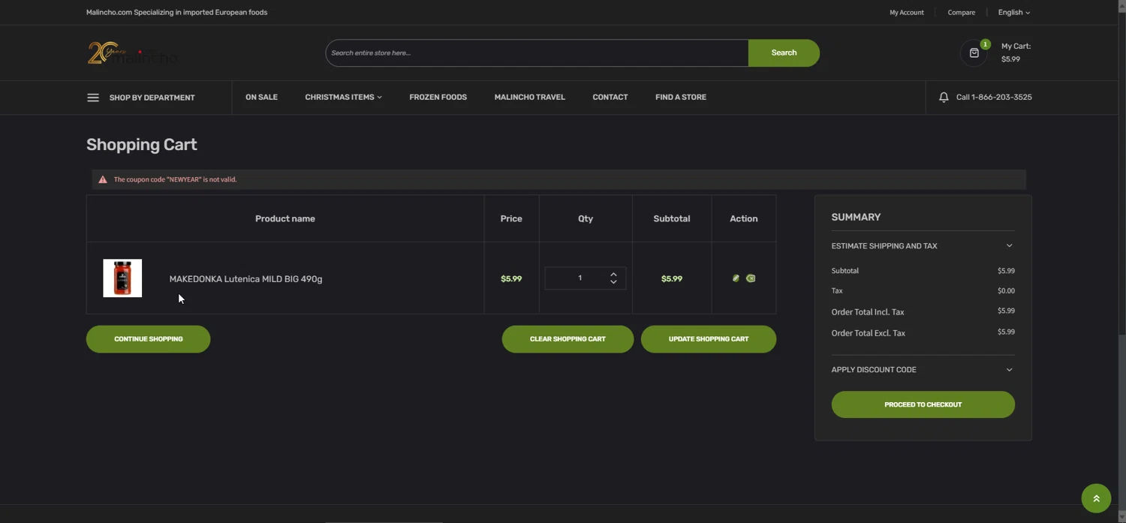Click Clear Shopping Cart button
1126x523 pixels.
(x=568, y=339)
